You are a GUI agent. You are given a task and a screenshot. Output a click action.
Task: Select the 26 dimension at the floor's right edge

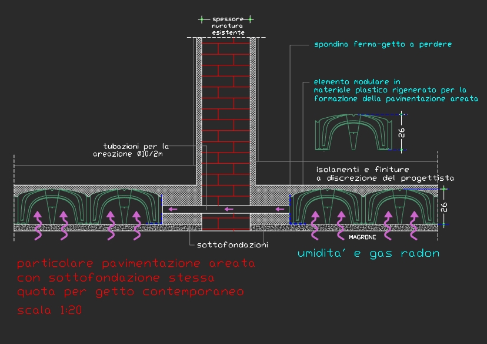[x=444, y=207]
